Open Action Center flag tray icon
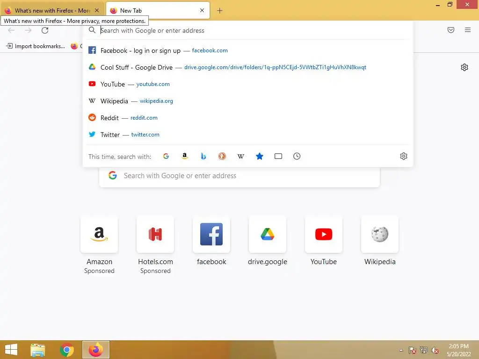The width and height of the screenshot is (479, 359). pos(412,350)
